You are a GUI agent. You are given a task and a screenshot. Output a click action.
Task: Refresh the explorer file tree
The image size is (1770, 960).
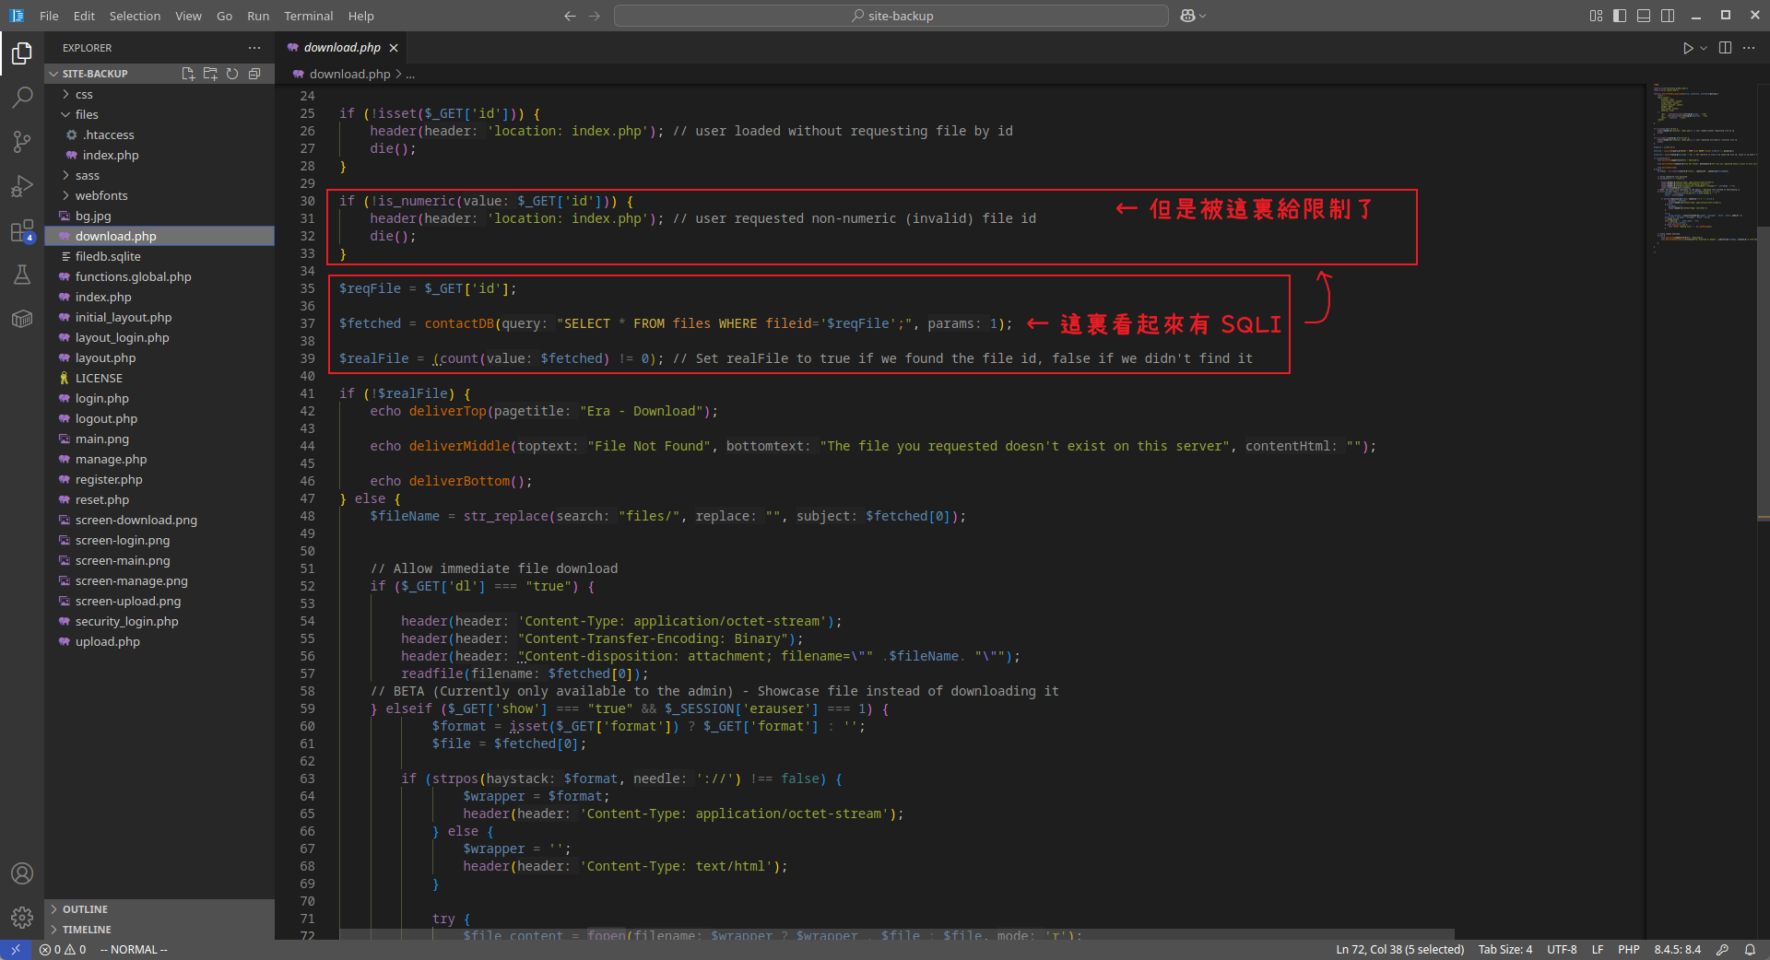(x=232, y=74)
